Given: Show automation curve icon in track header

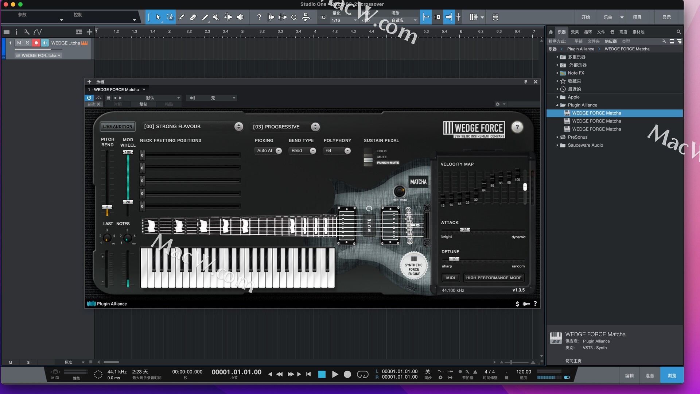Looking at the screenshot, I should point(38,32).
